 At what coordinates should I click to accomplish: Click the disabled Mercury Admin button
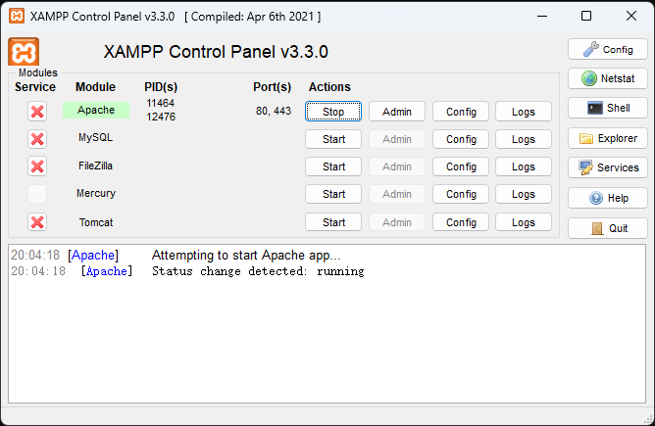click(397, 194)
